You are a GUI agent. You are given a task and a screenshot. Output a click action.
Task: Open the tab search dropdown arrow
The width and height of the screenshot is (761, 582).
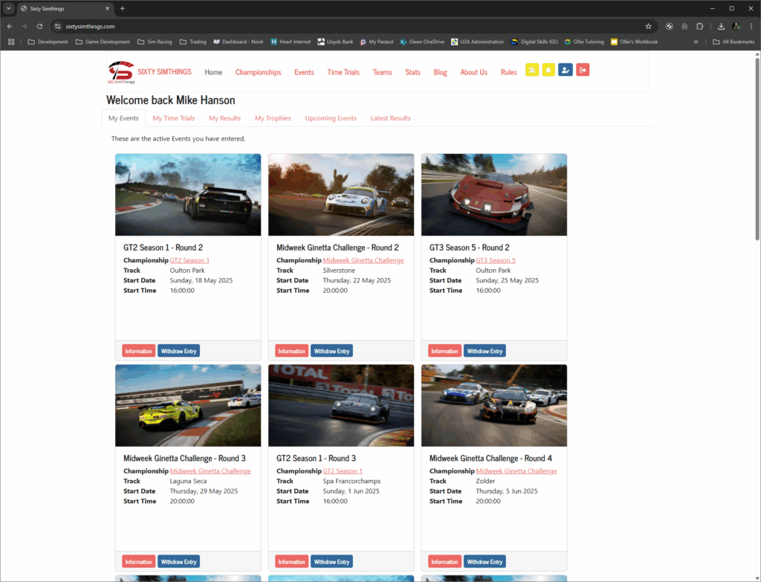[9, 8]
